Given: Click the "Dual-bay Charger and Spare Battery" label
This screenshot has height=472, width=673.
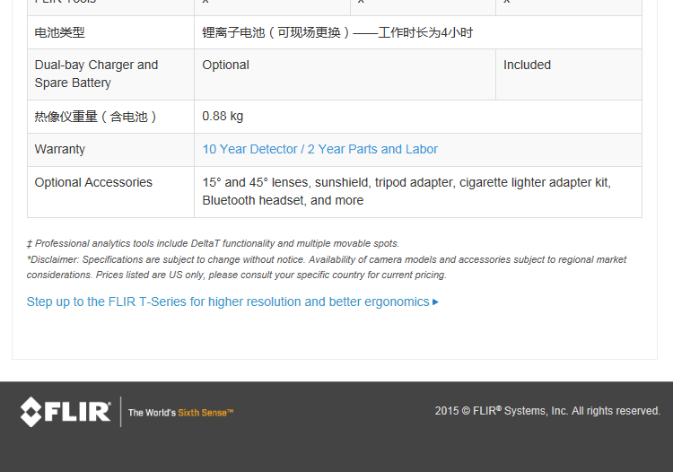Looking at the screenshot, I should pos(96,74).
